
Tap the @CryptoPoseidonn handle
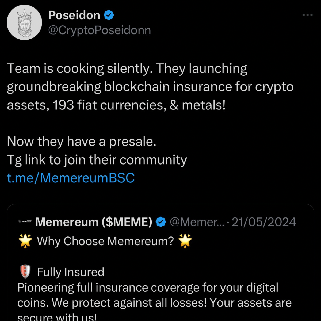click(100, 30)
